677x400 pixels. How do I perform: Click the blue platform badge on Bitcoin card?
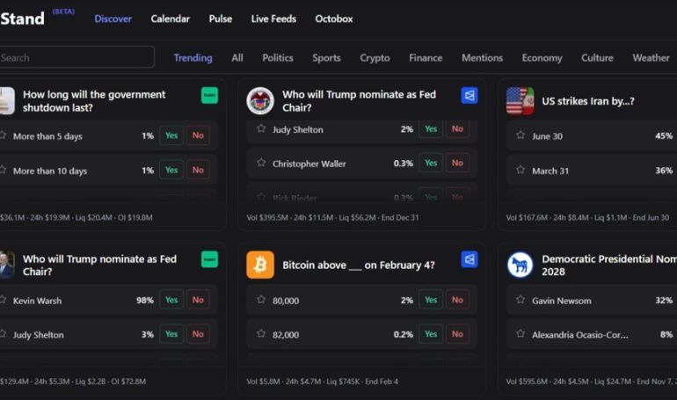(x=470, y=259)
